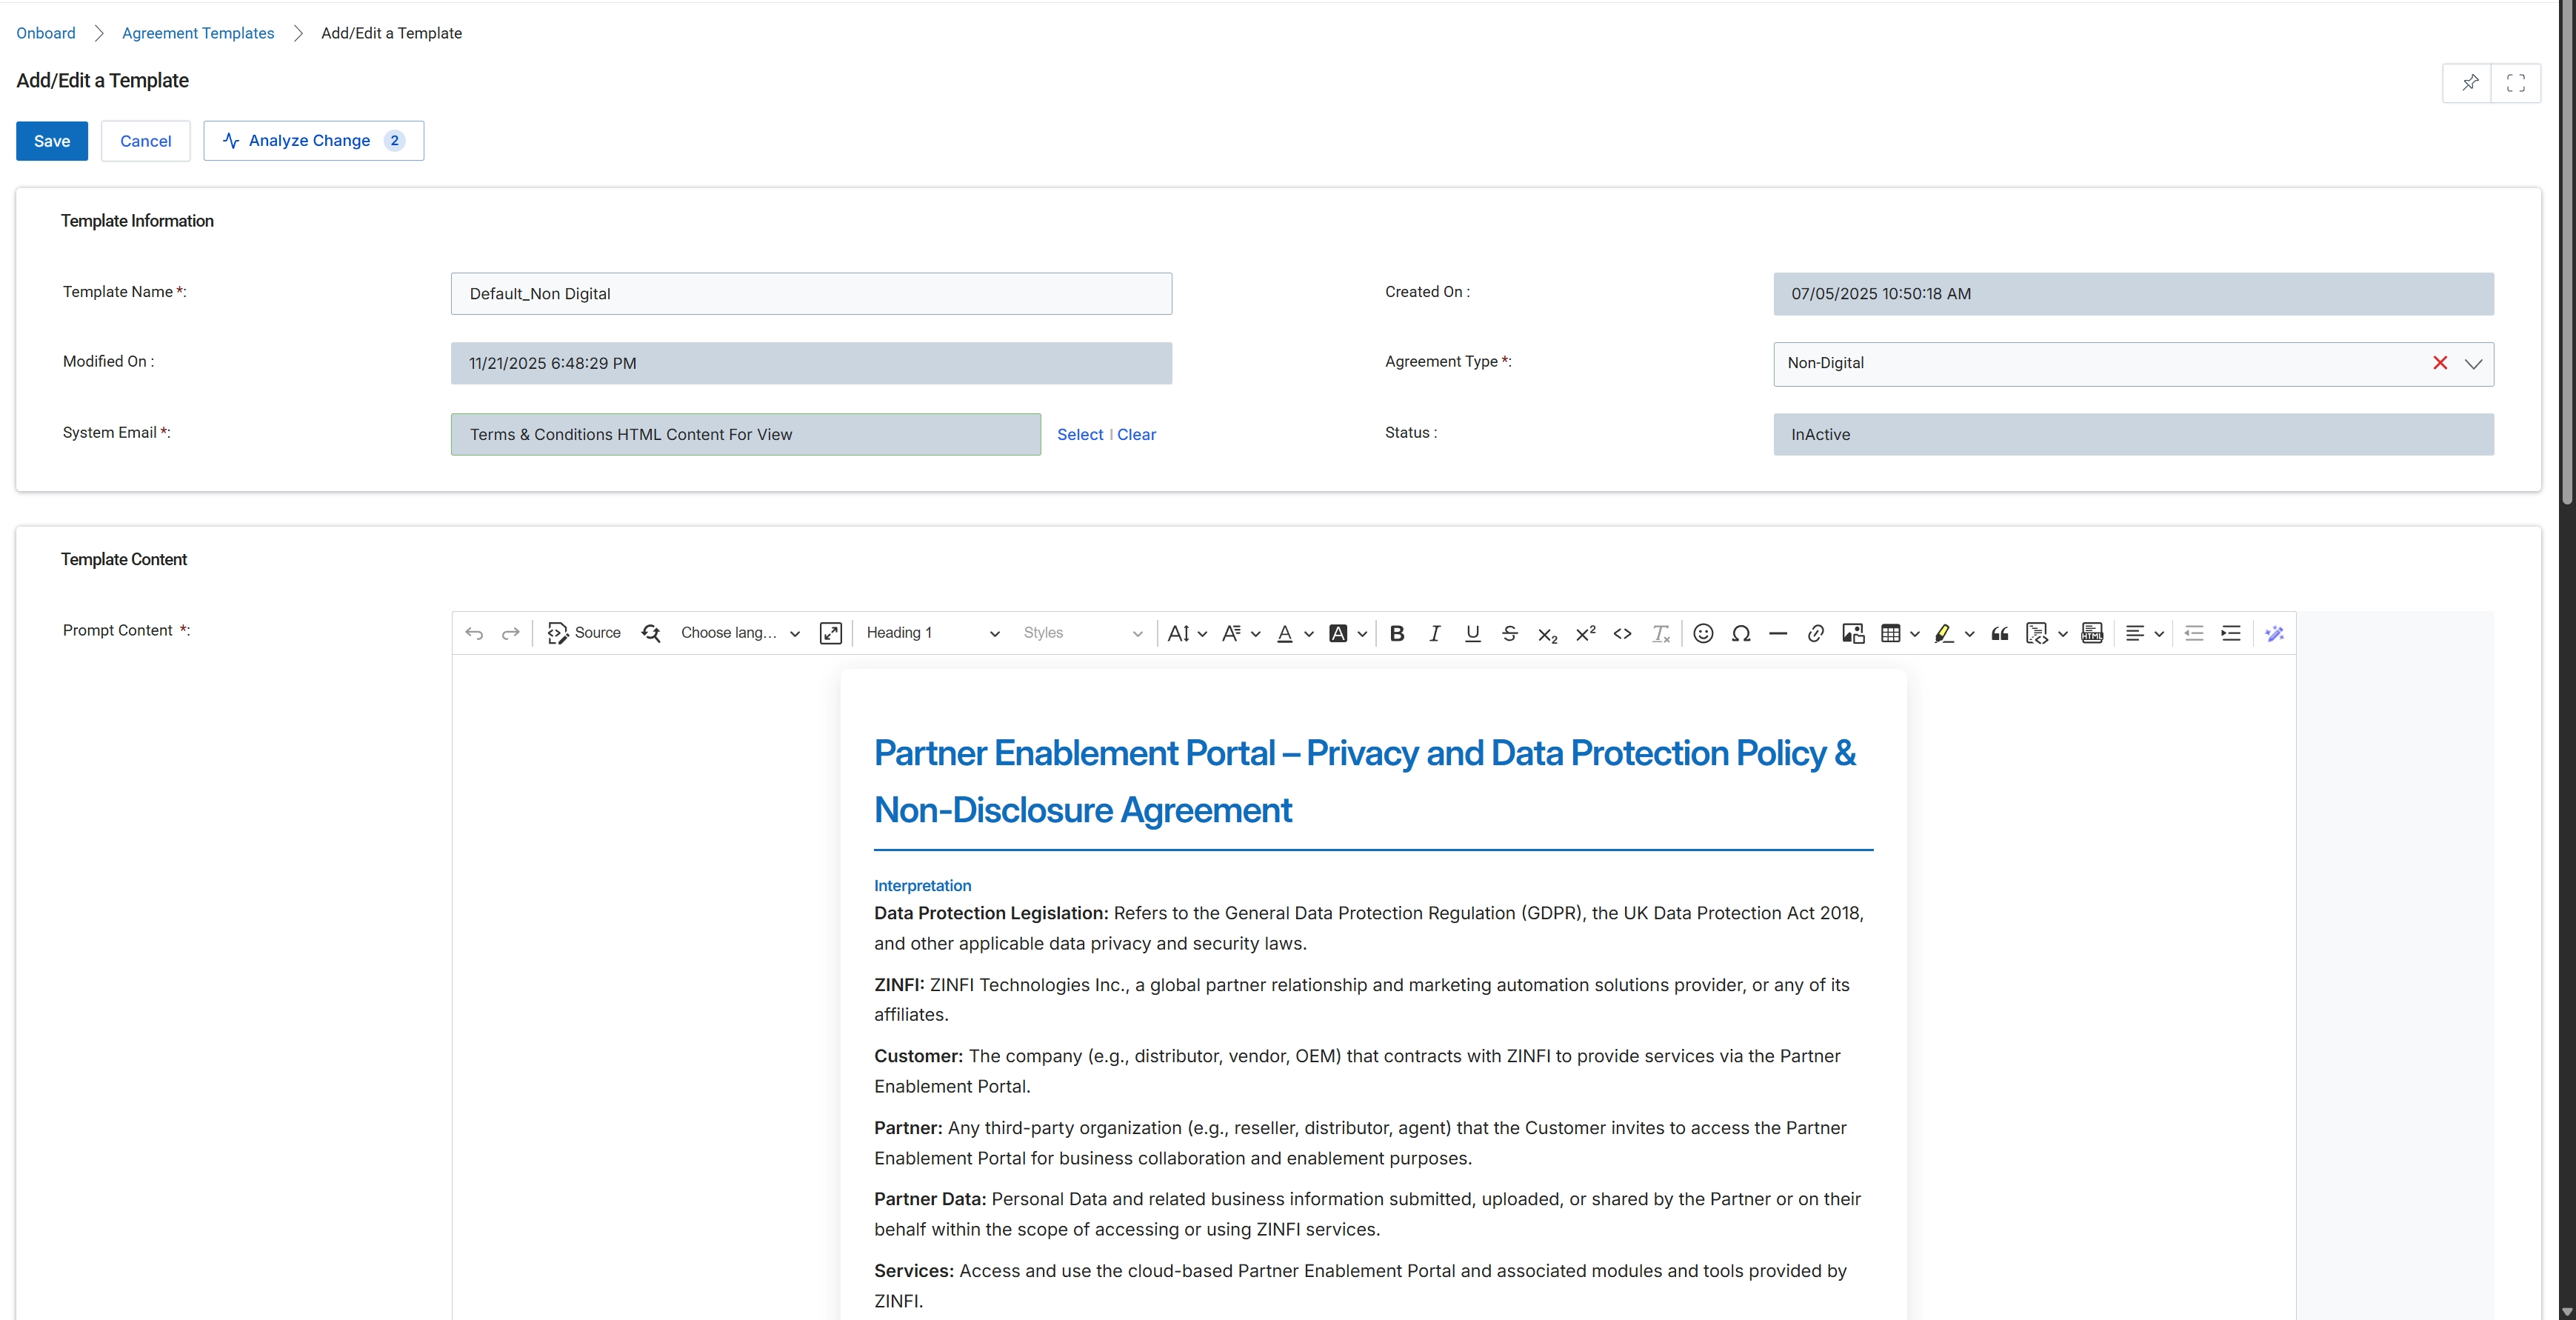Remove formatting from selected text
The width and height of the screenshot is (2576, 1320).
(x=1660, y=633)
